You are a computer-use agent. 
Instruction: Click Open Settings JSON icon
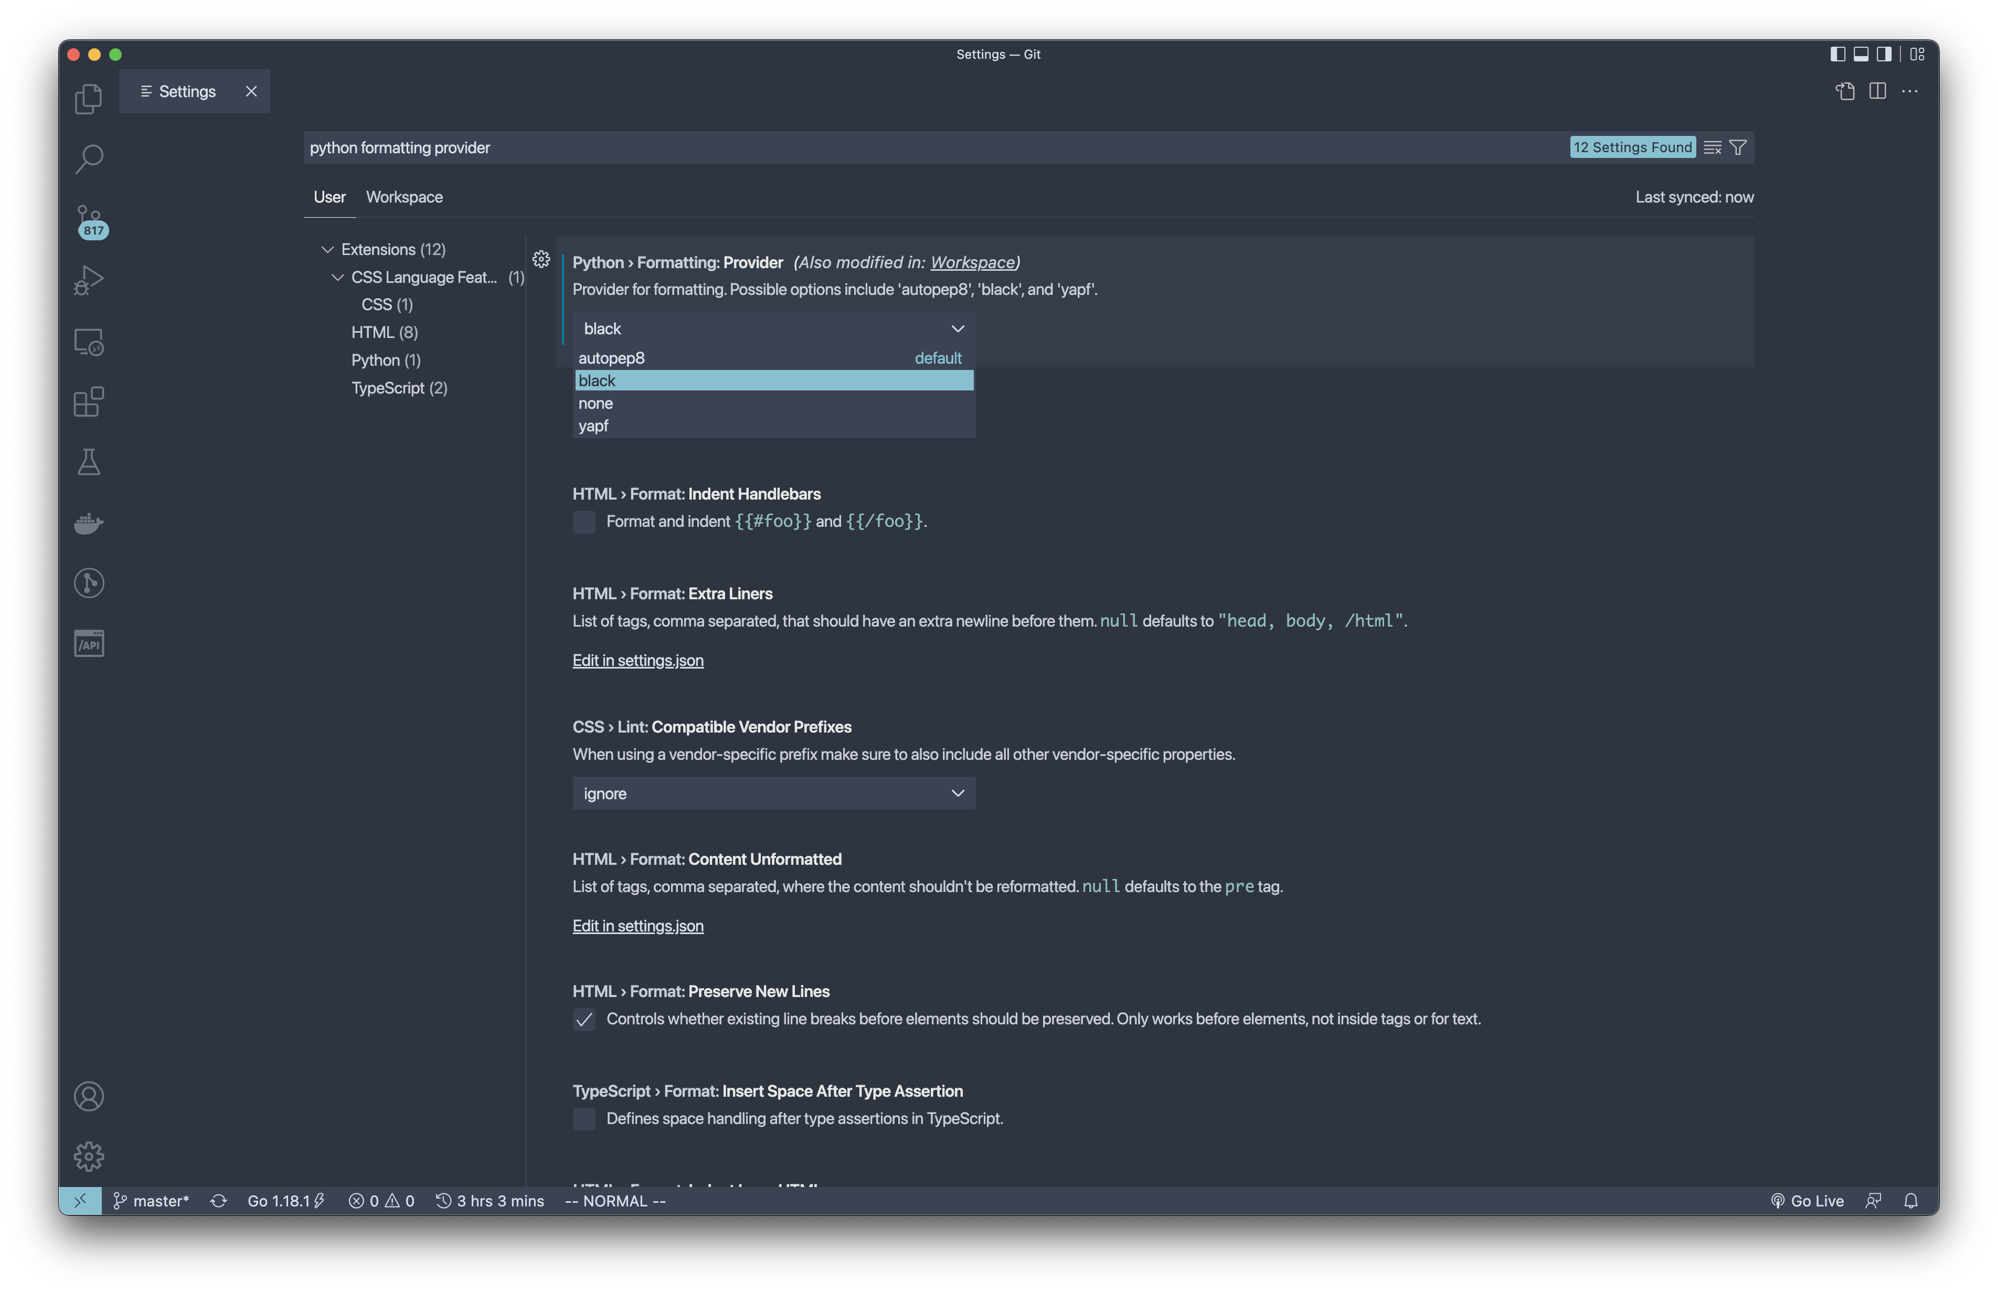(1844, 91)
